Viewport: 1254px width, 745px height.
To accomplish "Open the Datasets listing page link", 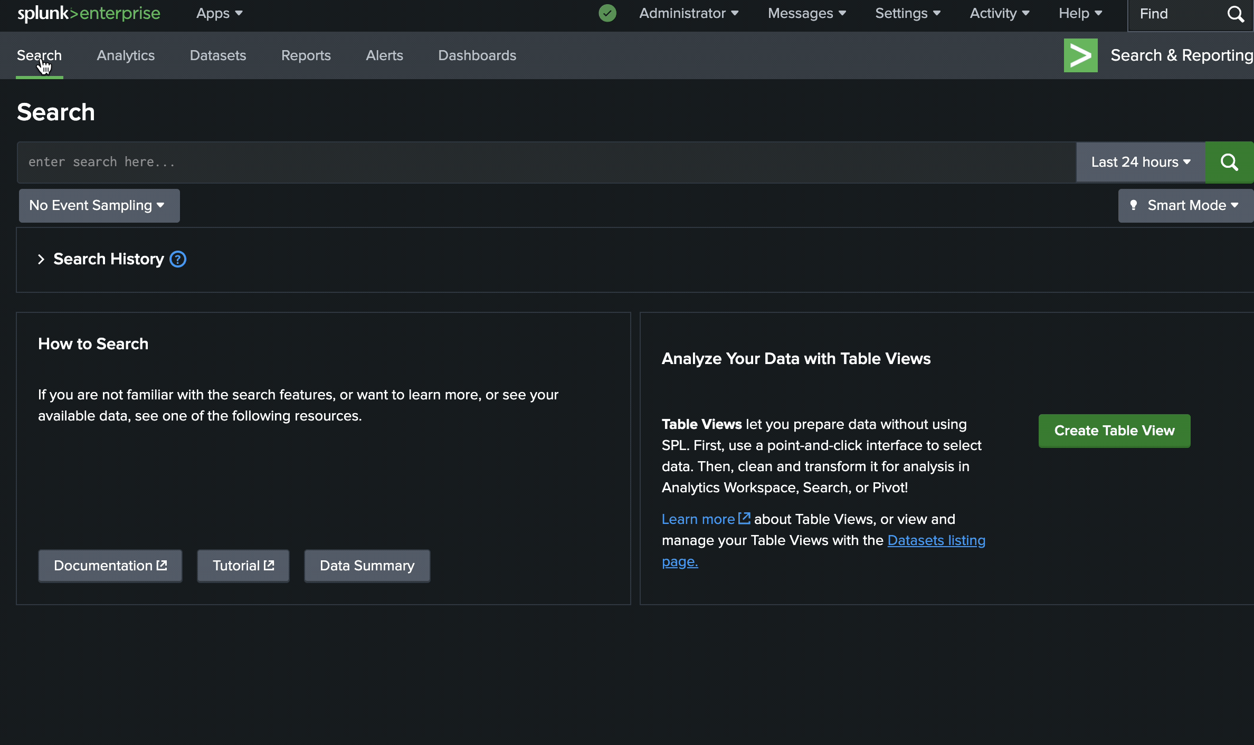I will coord(936,540).
